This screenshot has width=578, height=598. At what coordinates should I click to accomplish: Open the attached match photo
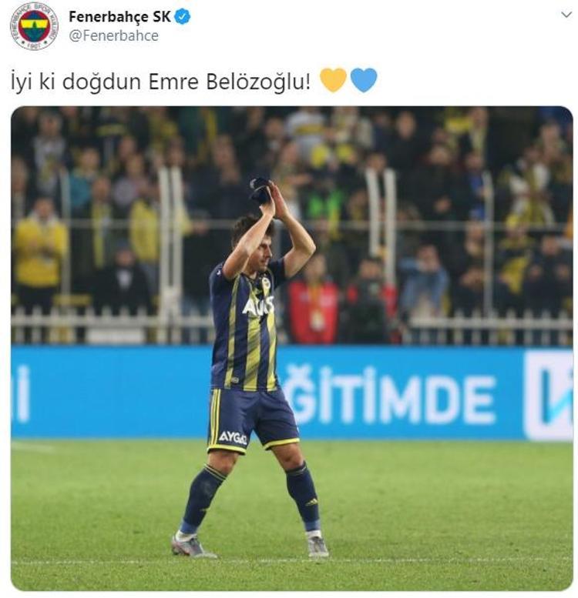[292, 348]
